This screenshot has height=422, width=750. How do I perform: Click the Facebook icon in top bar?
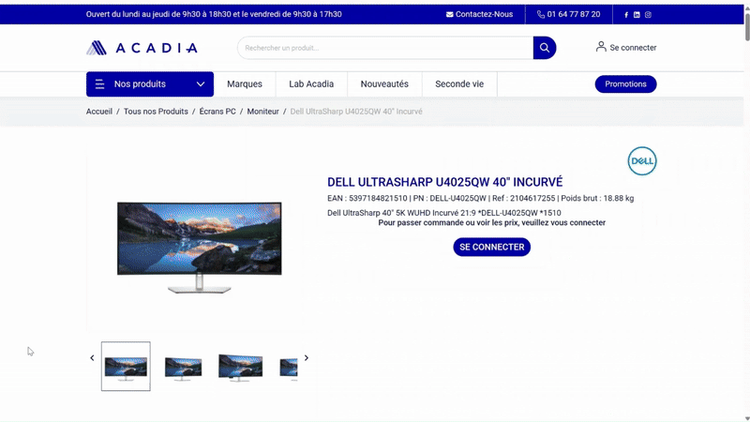[x=626, y=15]
